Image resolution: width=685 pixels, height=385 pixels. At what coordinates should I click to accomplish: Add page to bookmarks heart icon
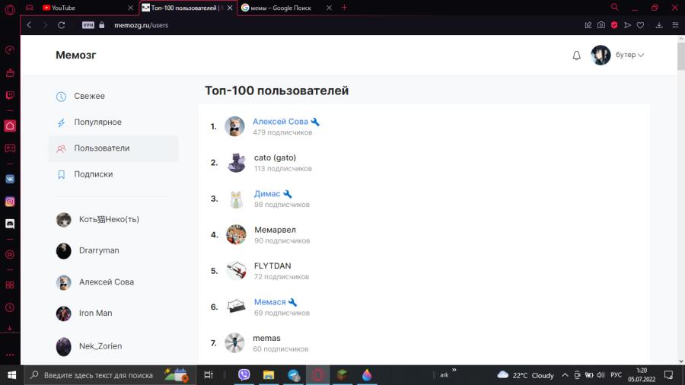tap(640, 25)
